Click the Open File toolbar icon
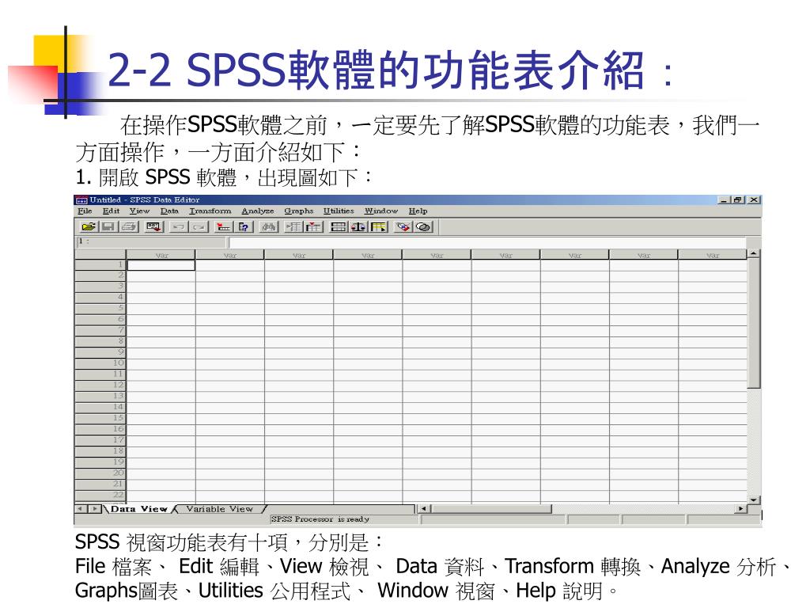Image resolution: width=810 pixels, height=608 pixels. pyautogui.click(x=89, y=226)
